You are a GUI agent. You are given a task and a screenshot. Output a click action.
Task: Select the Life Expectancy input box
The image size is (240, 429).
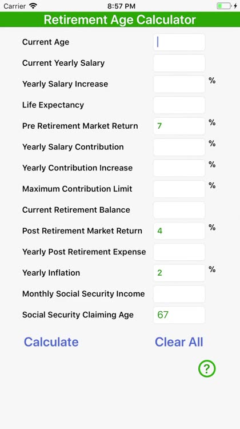(179, 105)
